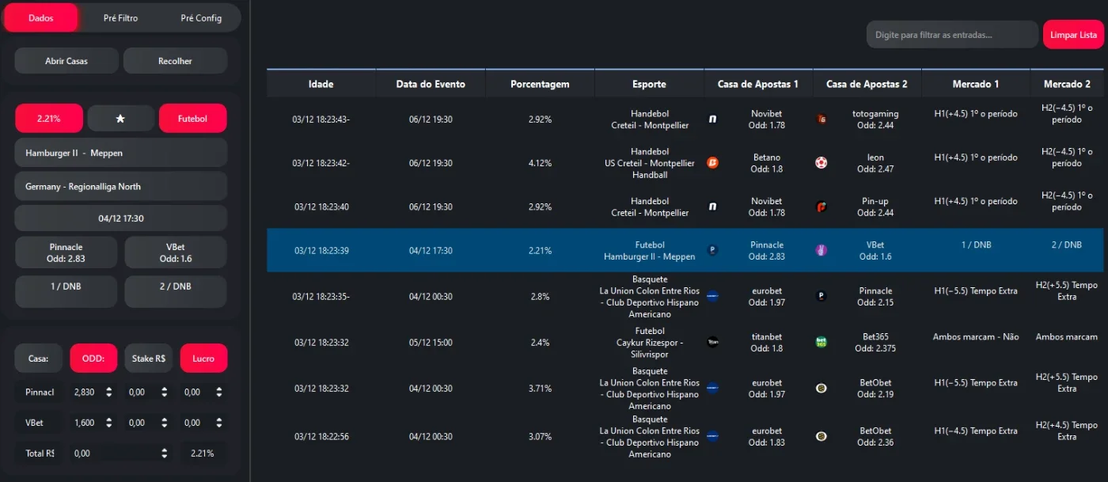Click stepper arrows on Total R$ field
This screenshot has width=1108, height=482.
point(165,454)
